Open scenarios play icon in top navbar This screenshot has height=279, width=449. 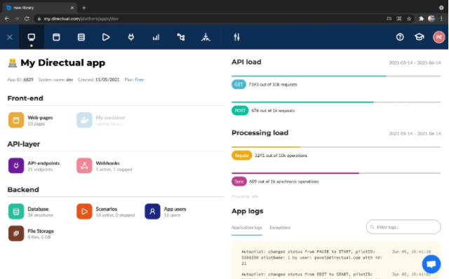pos(106,37)
